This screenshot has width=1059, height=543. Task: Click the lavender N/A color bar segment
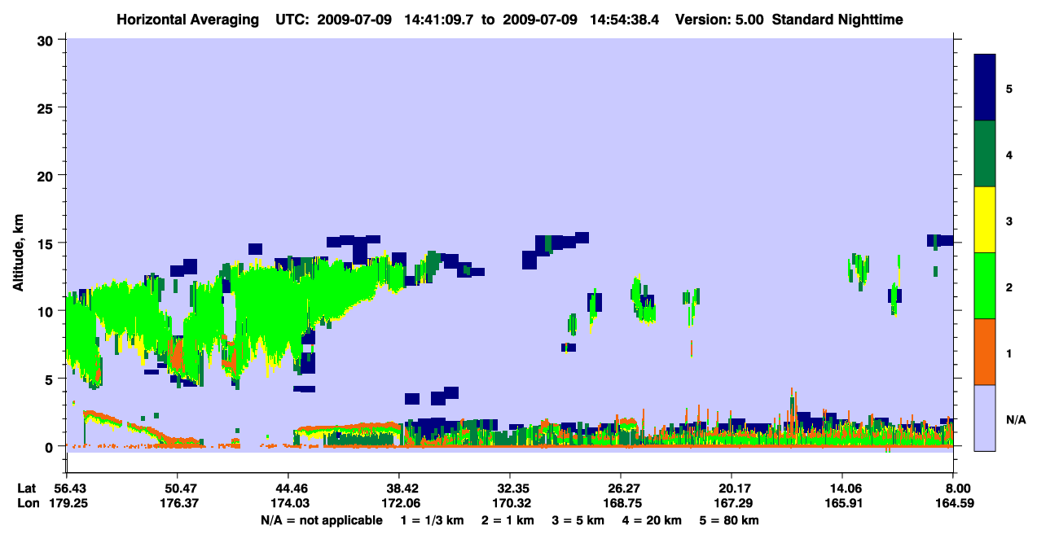(986, 418)
